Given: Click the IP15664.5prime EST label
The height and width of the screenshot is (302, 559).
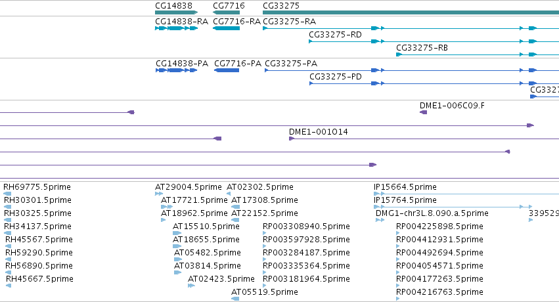Looking at the screenshot, I should coord(405,187).
